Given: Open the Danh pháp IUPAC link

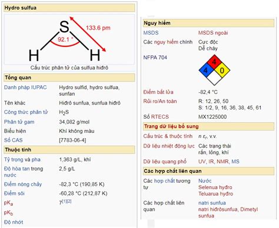Looking at the screenshot, I should 25,88.
